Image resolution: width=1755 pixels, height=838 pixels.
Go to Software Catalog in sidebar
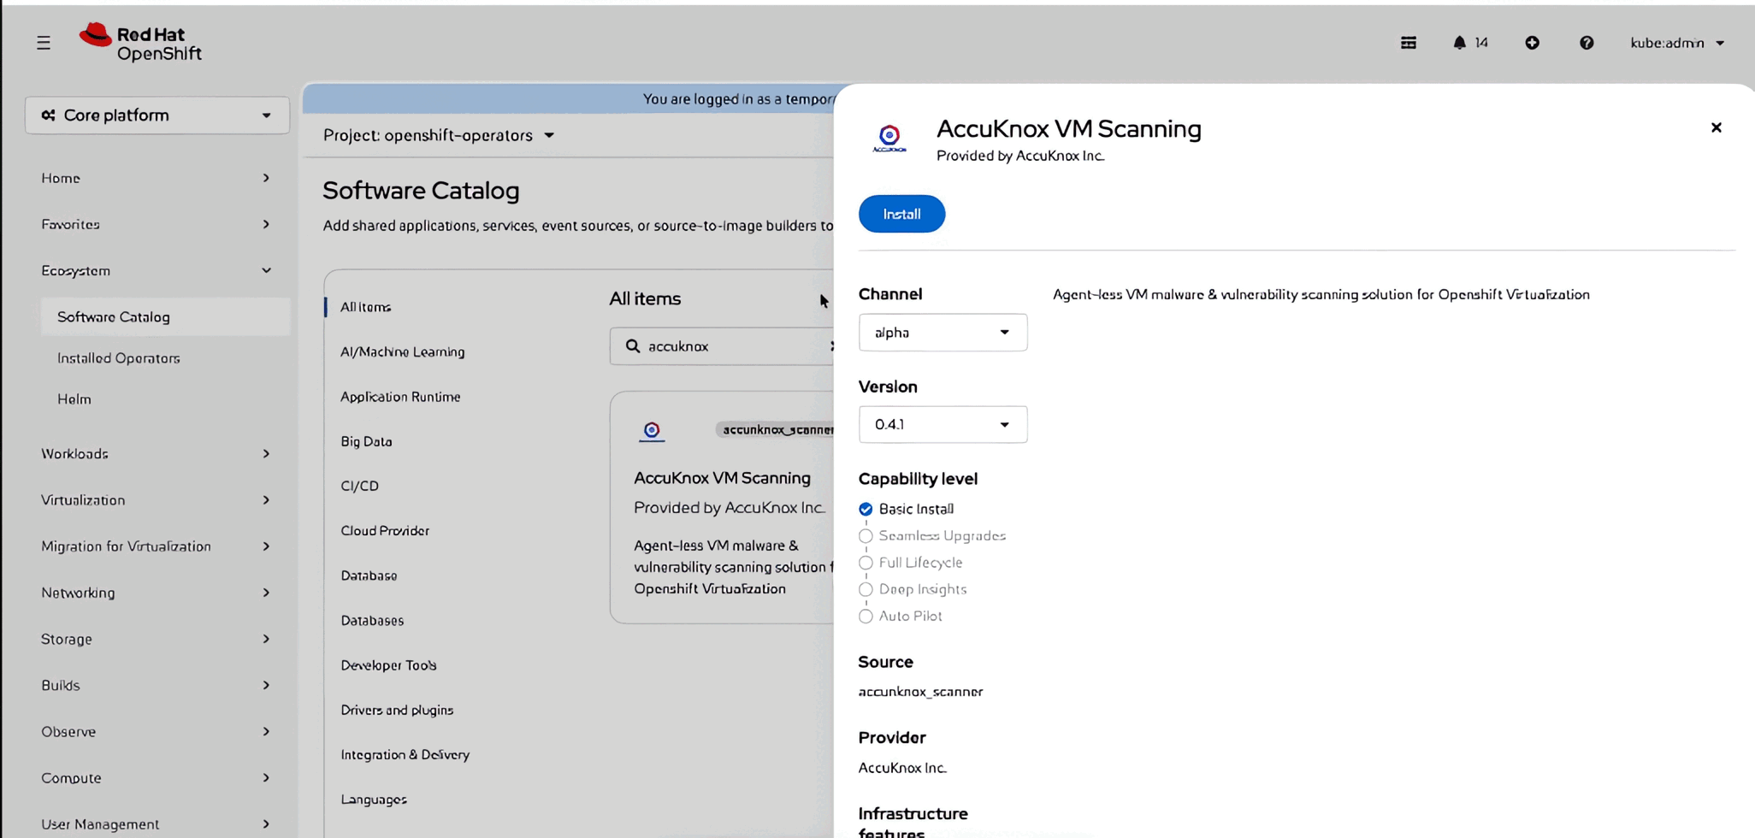click(x=165, y=317)
